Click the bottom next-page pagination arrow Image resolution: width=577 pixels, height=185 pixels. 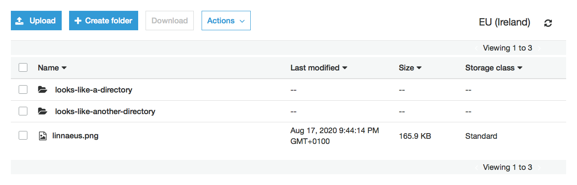(x=540, y=168)
